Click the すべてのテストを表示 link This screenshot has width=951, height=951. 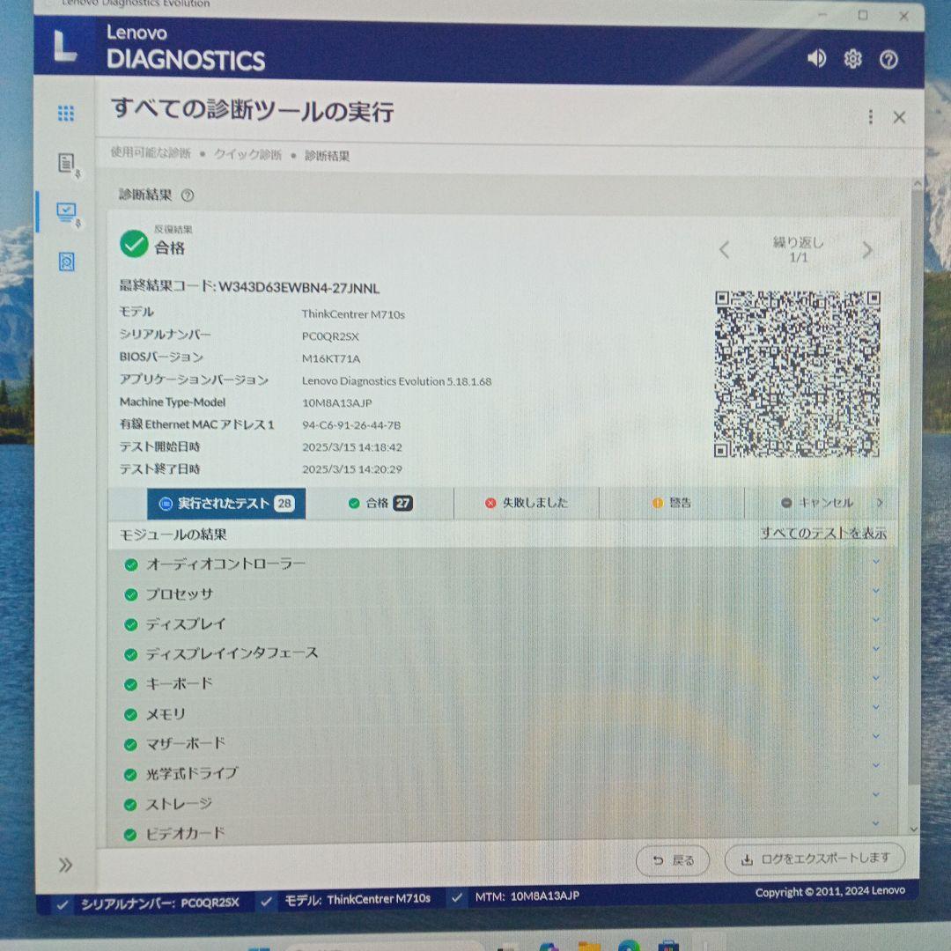822,533
